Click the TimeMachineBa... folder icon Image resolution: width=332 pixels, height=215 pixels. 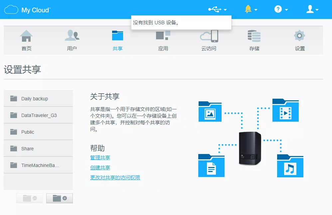[14, 165]
